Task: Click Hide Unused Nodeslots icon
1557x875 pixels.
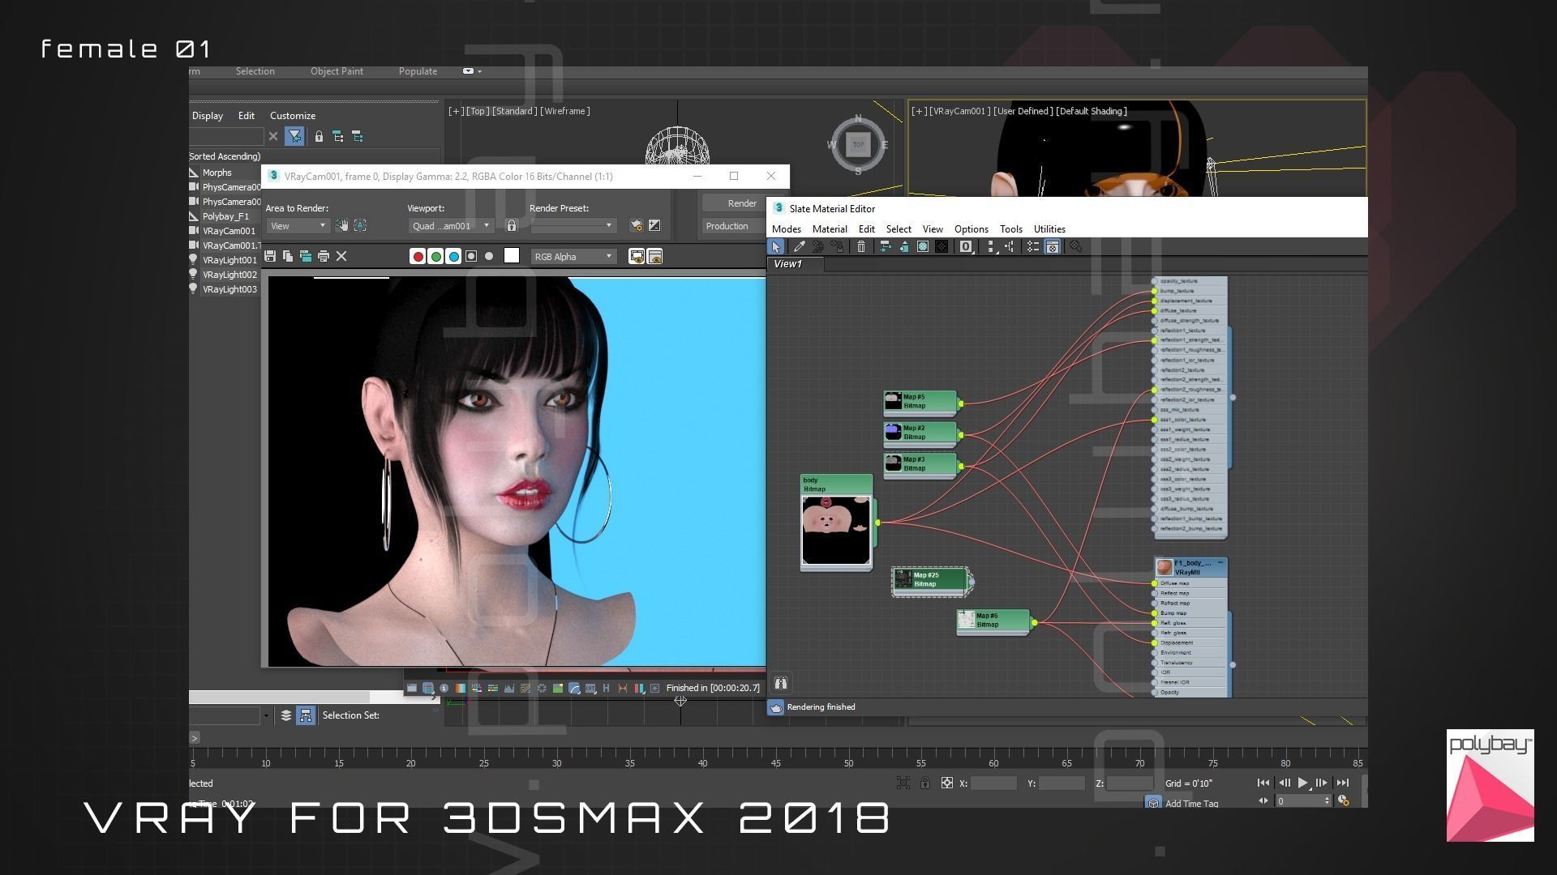Action: point(903,247)
